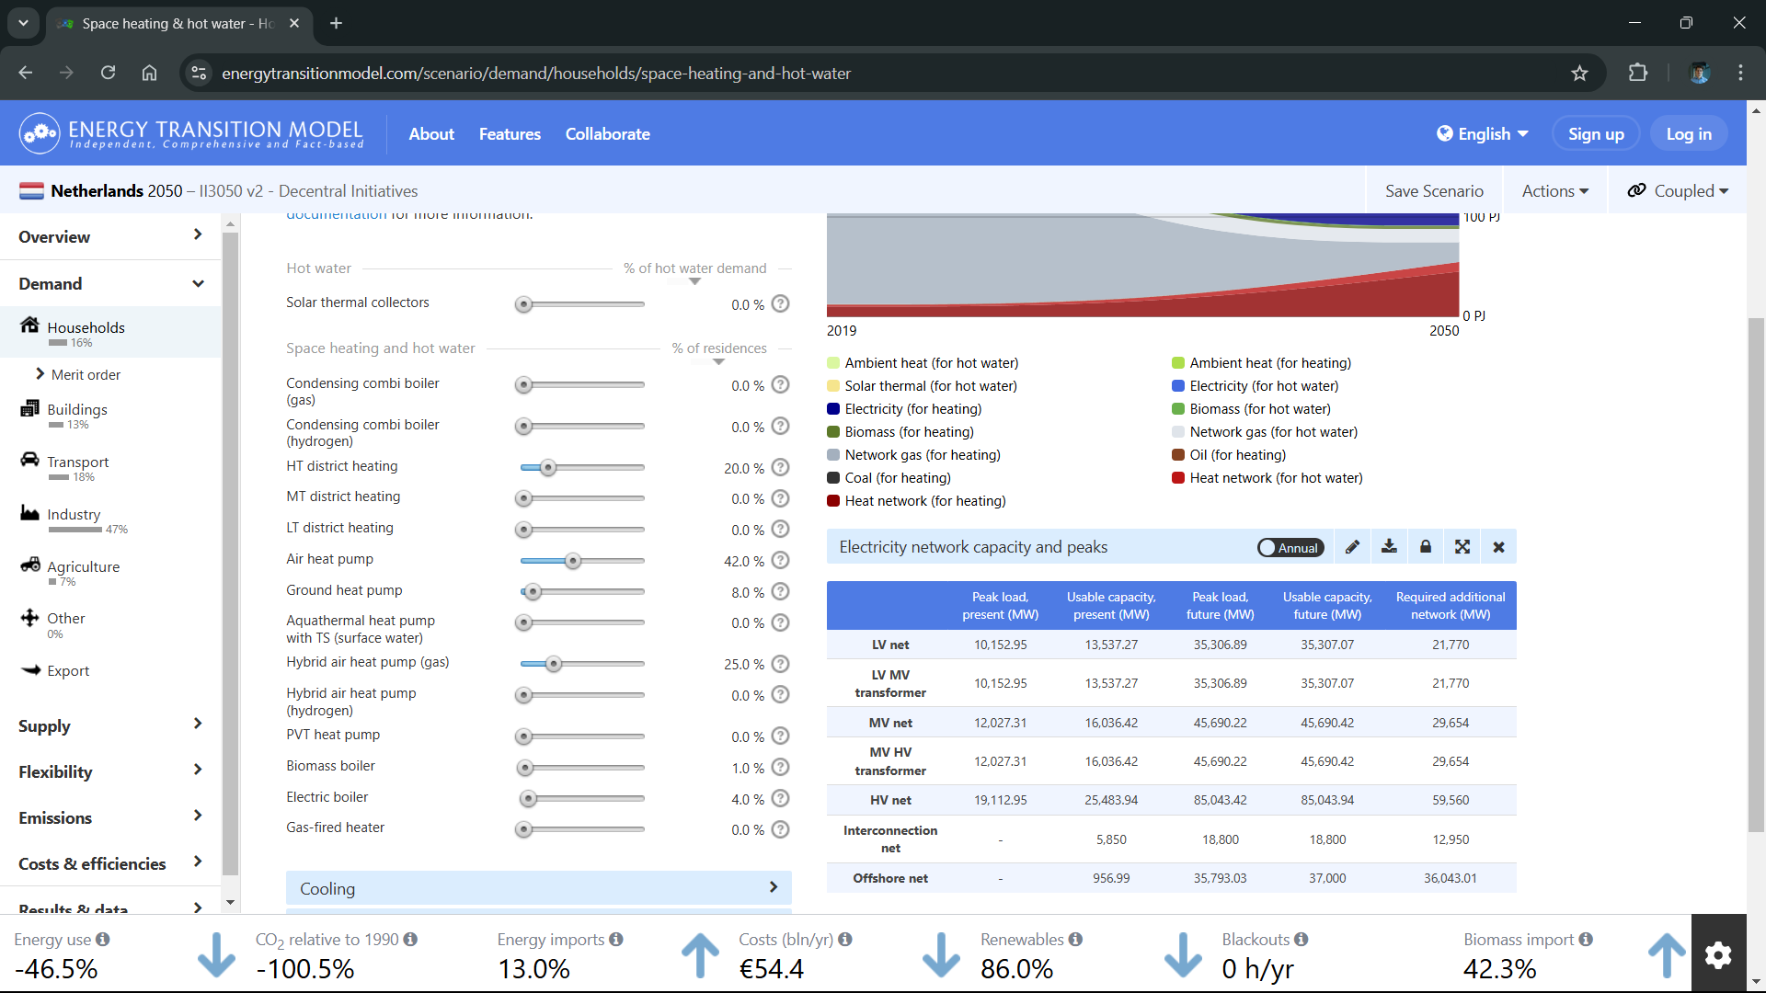Open settings gear in bottom dashboard
The width and height of the screenshot is (1766, 993).
click(x=1718, y=955)
